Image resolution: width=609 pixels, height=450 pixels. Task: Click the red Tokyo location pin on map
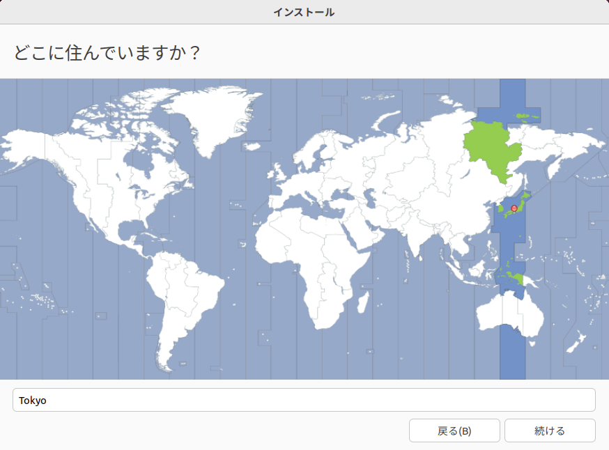click(x=514, y=209)
